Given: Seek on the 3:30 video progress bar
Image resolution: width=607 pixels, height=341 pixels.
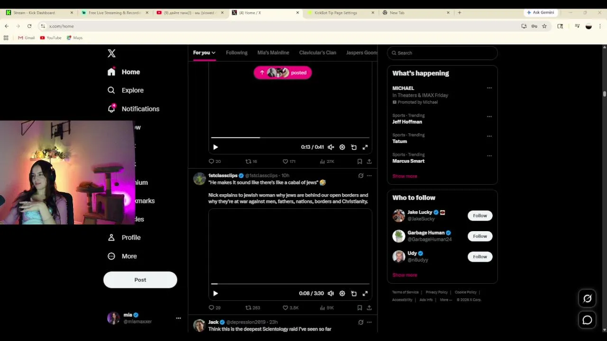Looking at the screenshot, I should click(x=290, y=284).
